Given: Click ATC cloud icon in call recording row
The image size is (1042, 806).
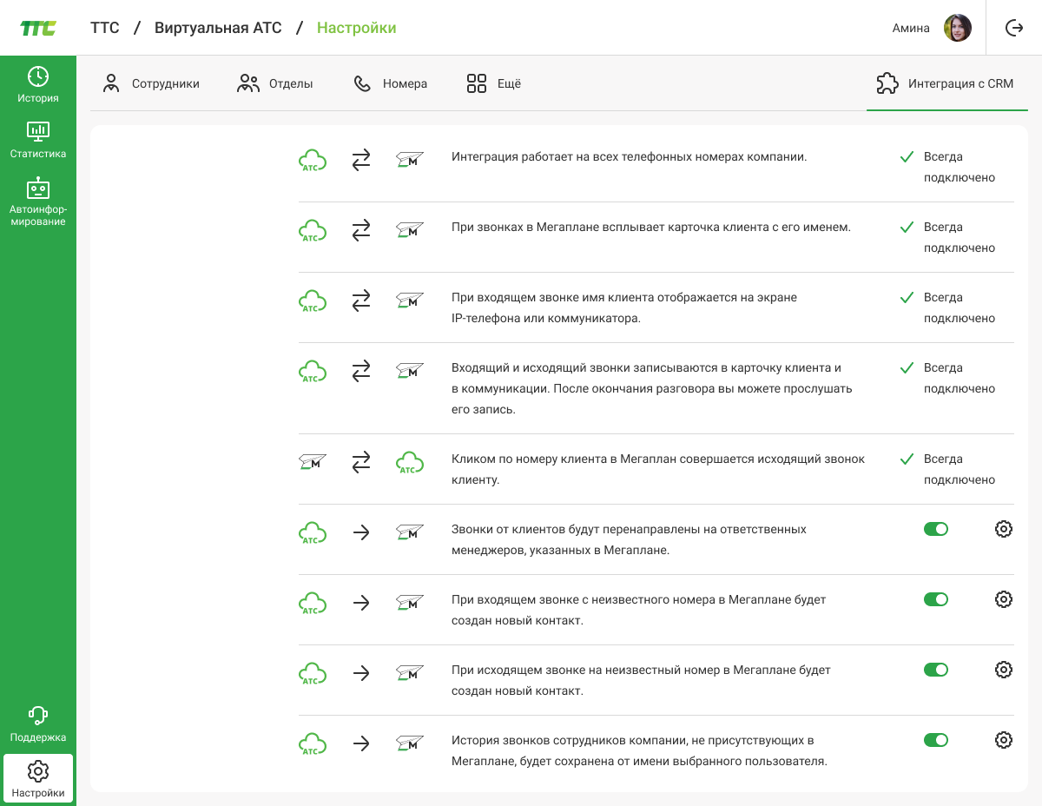Looking at the screenshot, I should click(313, 371).
